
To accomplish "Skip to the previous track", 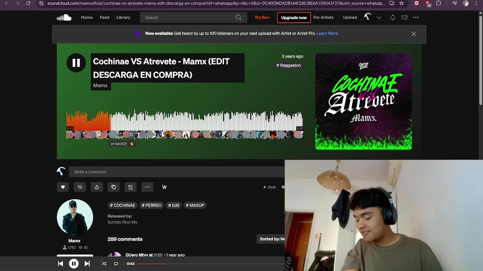I will point(60,264).
